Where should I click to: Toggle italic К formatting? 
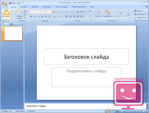tap(35, 16)
